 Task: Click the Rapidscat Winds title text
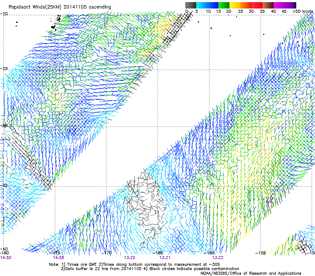(x=60, y=7)
